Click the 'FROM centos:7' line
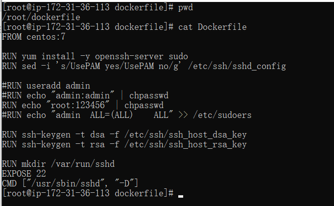The height and width of the screenshot is (206, 334). pyautogui.click(x=34, y=37)
